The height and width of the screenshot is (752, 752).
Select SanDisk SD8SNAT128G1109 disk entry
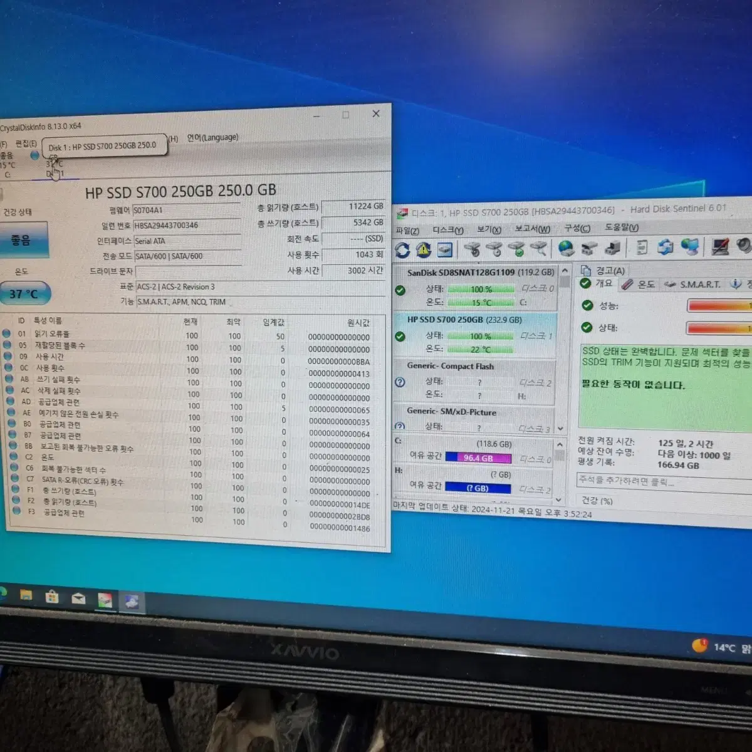coord(475,287)
